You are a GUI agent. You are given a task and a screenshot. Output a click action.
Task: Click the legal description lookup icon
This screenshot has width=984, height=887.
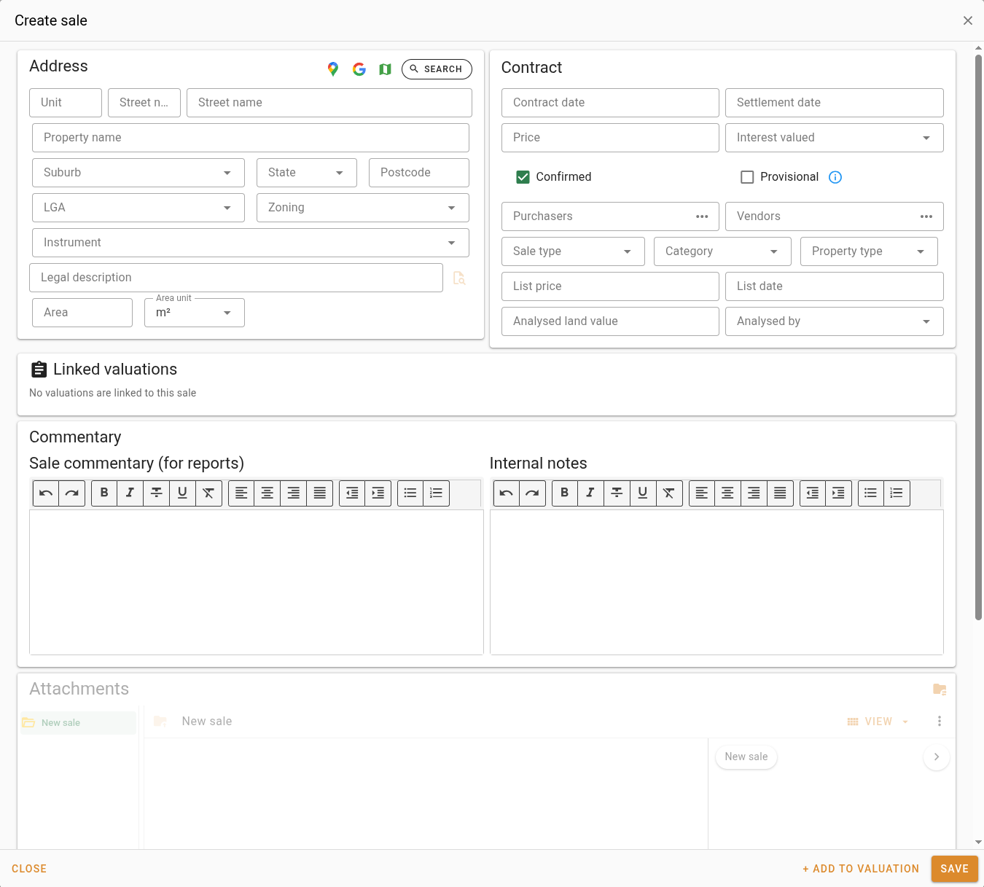point(459,278)
